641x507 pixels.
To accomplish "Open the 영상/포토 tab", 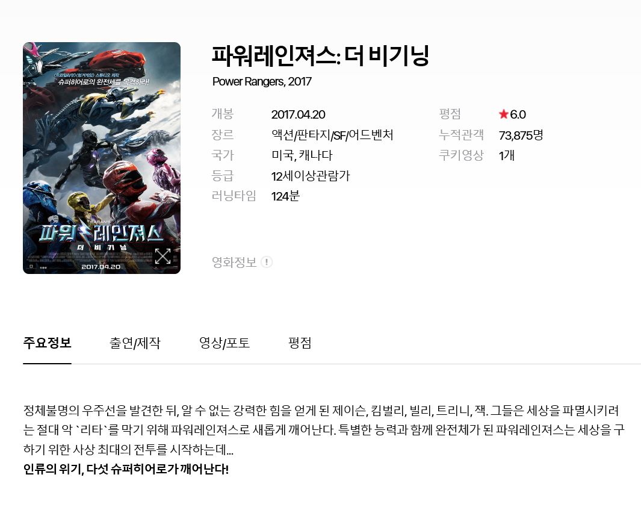I will coord(224,343).
